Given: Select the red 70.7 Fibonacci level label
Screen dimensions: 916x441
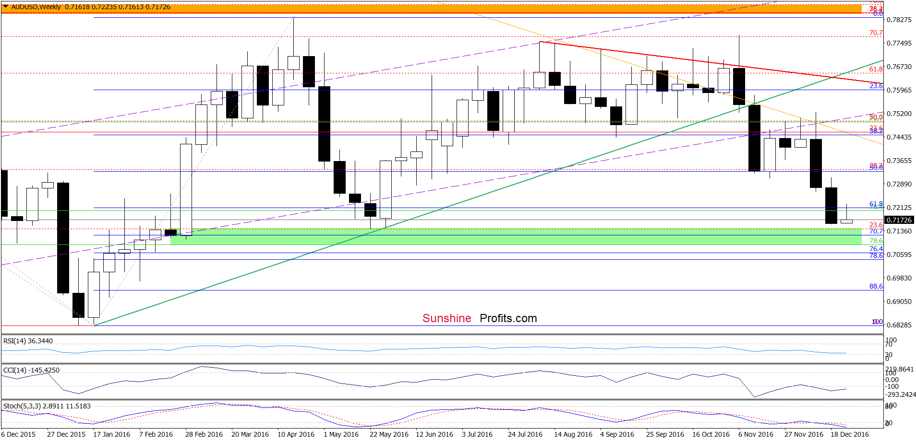Looking at the screenshot, I should [876, 33].
